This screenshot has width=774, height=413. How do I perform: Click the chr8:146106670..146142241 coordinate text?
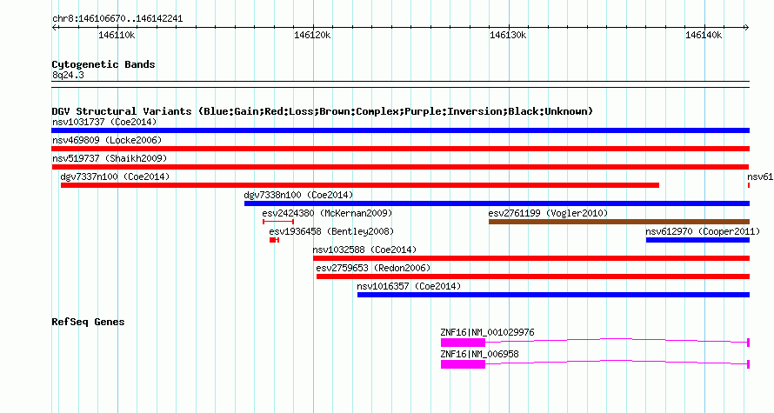(117, 19)
